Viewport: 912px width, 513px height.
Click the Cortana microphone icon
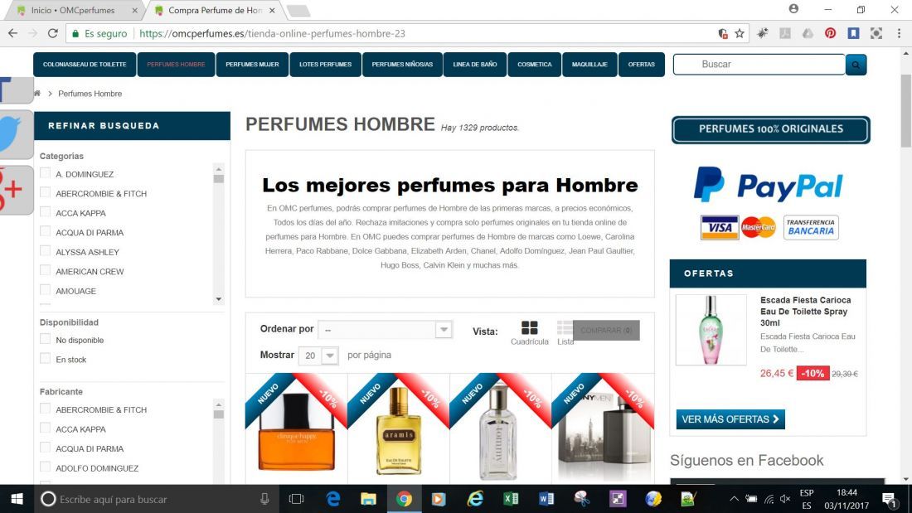coord(264,499)
